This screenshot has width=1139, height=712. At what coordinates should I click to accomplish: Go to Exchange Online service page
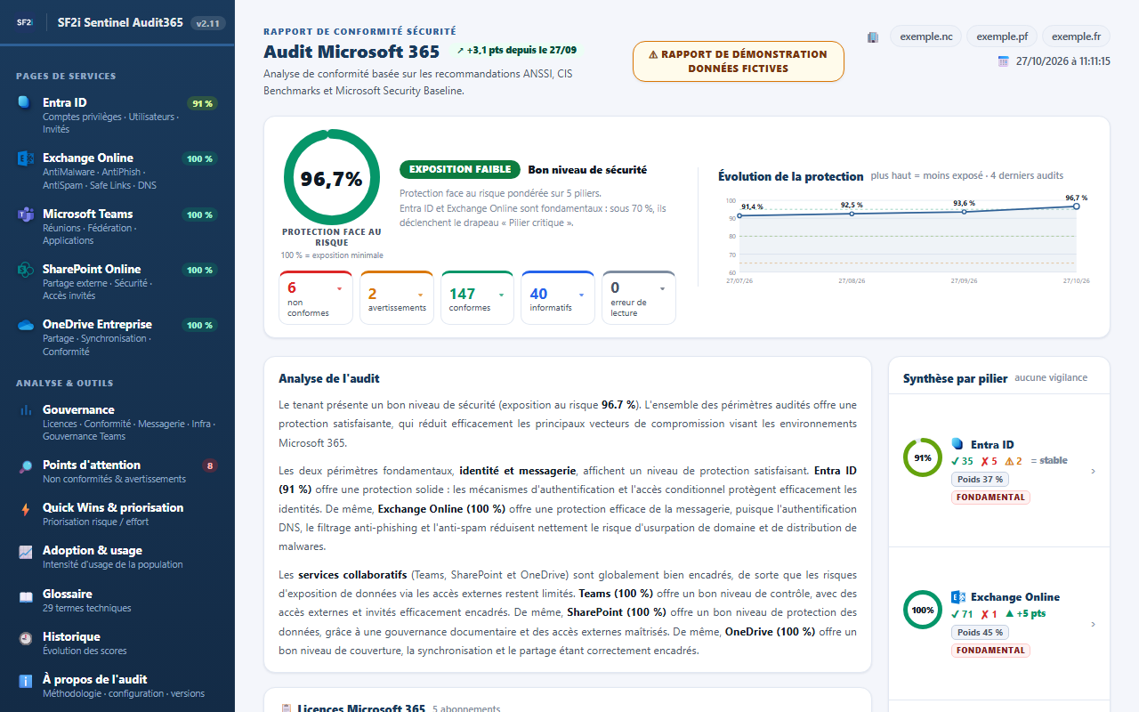tap(117, 171)
